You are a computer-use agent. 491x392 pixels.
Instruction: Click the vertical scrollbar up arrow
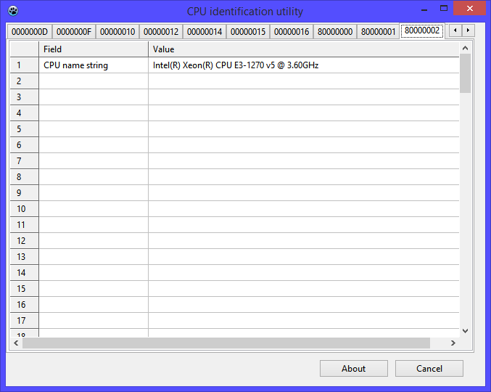click(x=466, y=48)
